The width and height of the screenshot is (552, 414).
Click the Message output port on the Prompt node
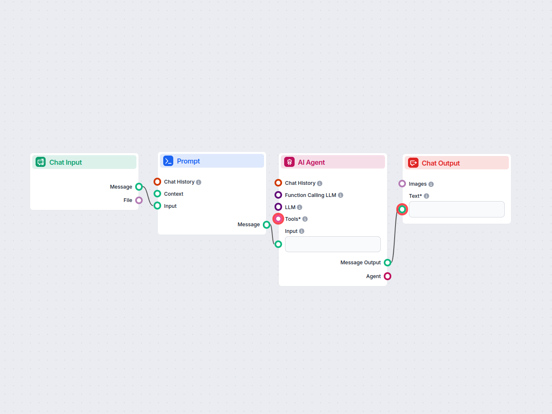[267, 224]
